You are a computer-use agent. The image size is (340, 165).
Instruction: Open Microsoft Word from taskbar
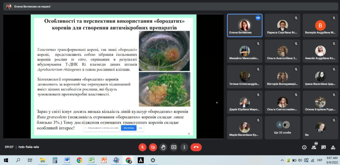pos(67,160)
